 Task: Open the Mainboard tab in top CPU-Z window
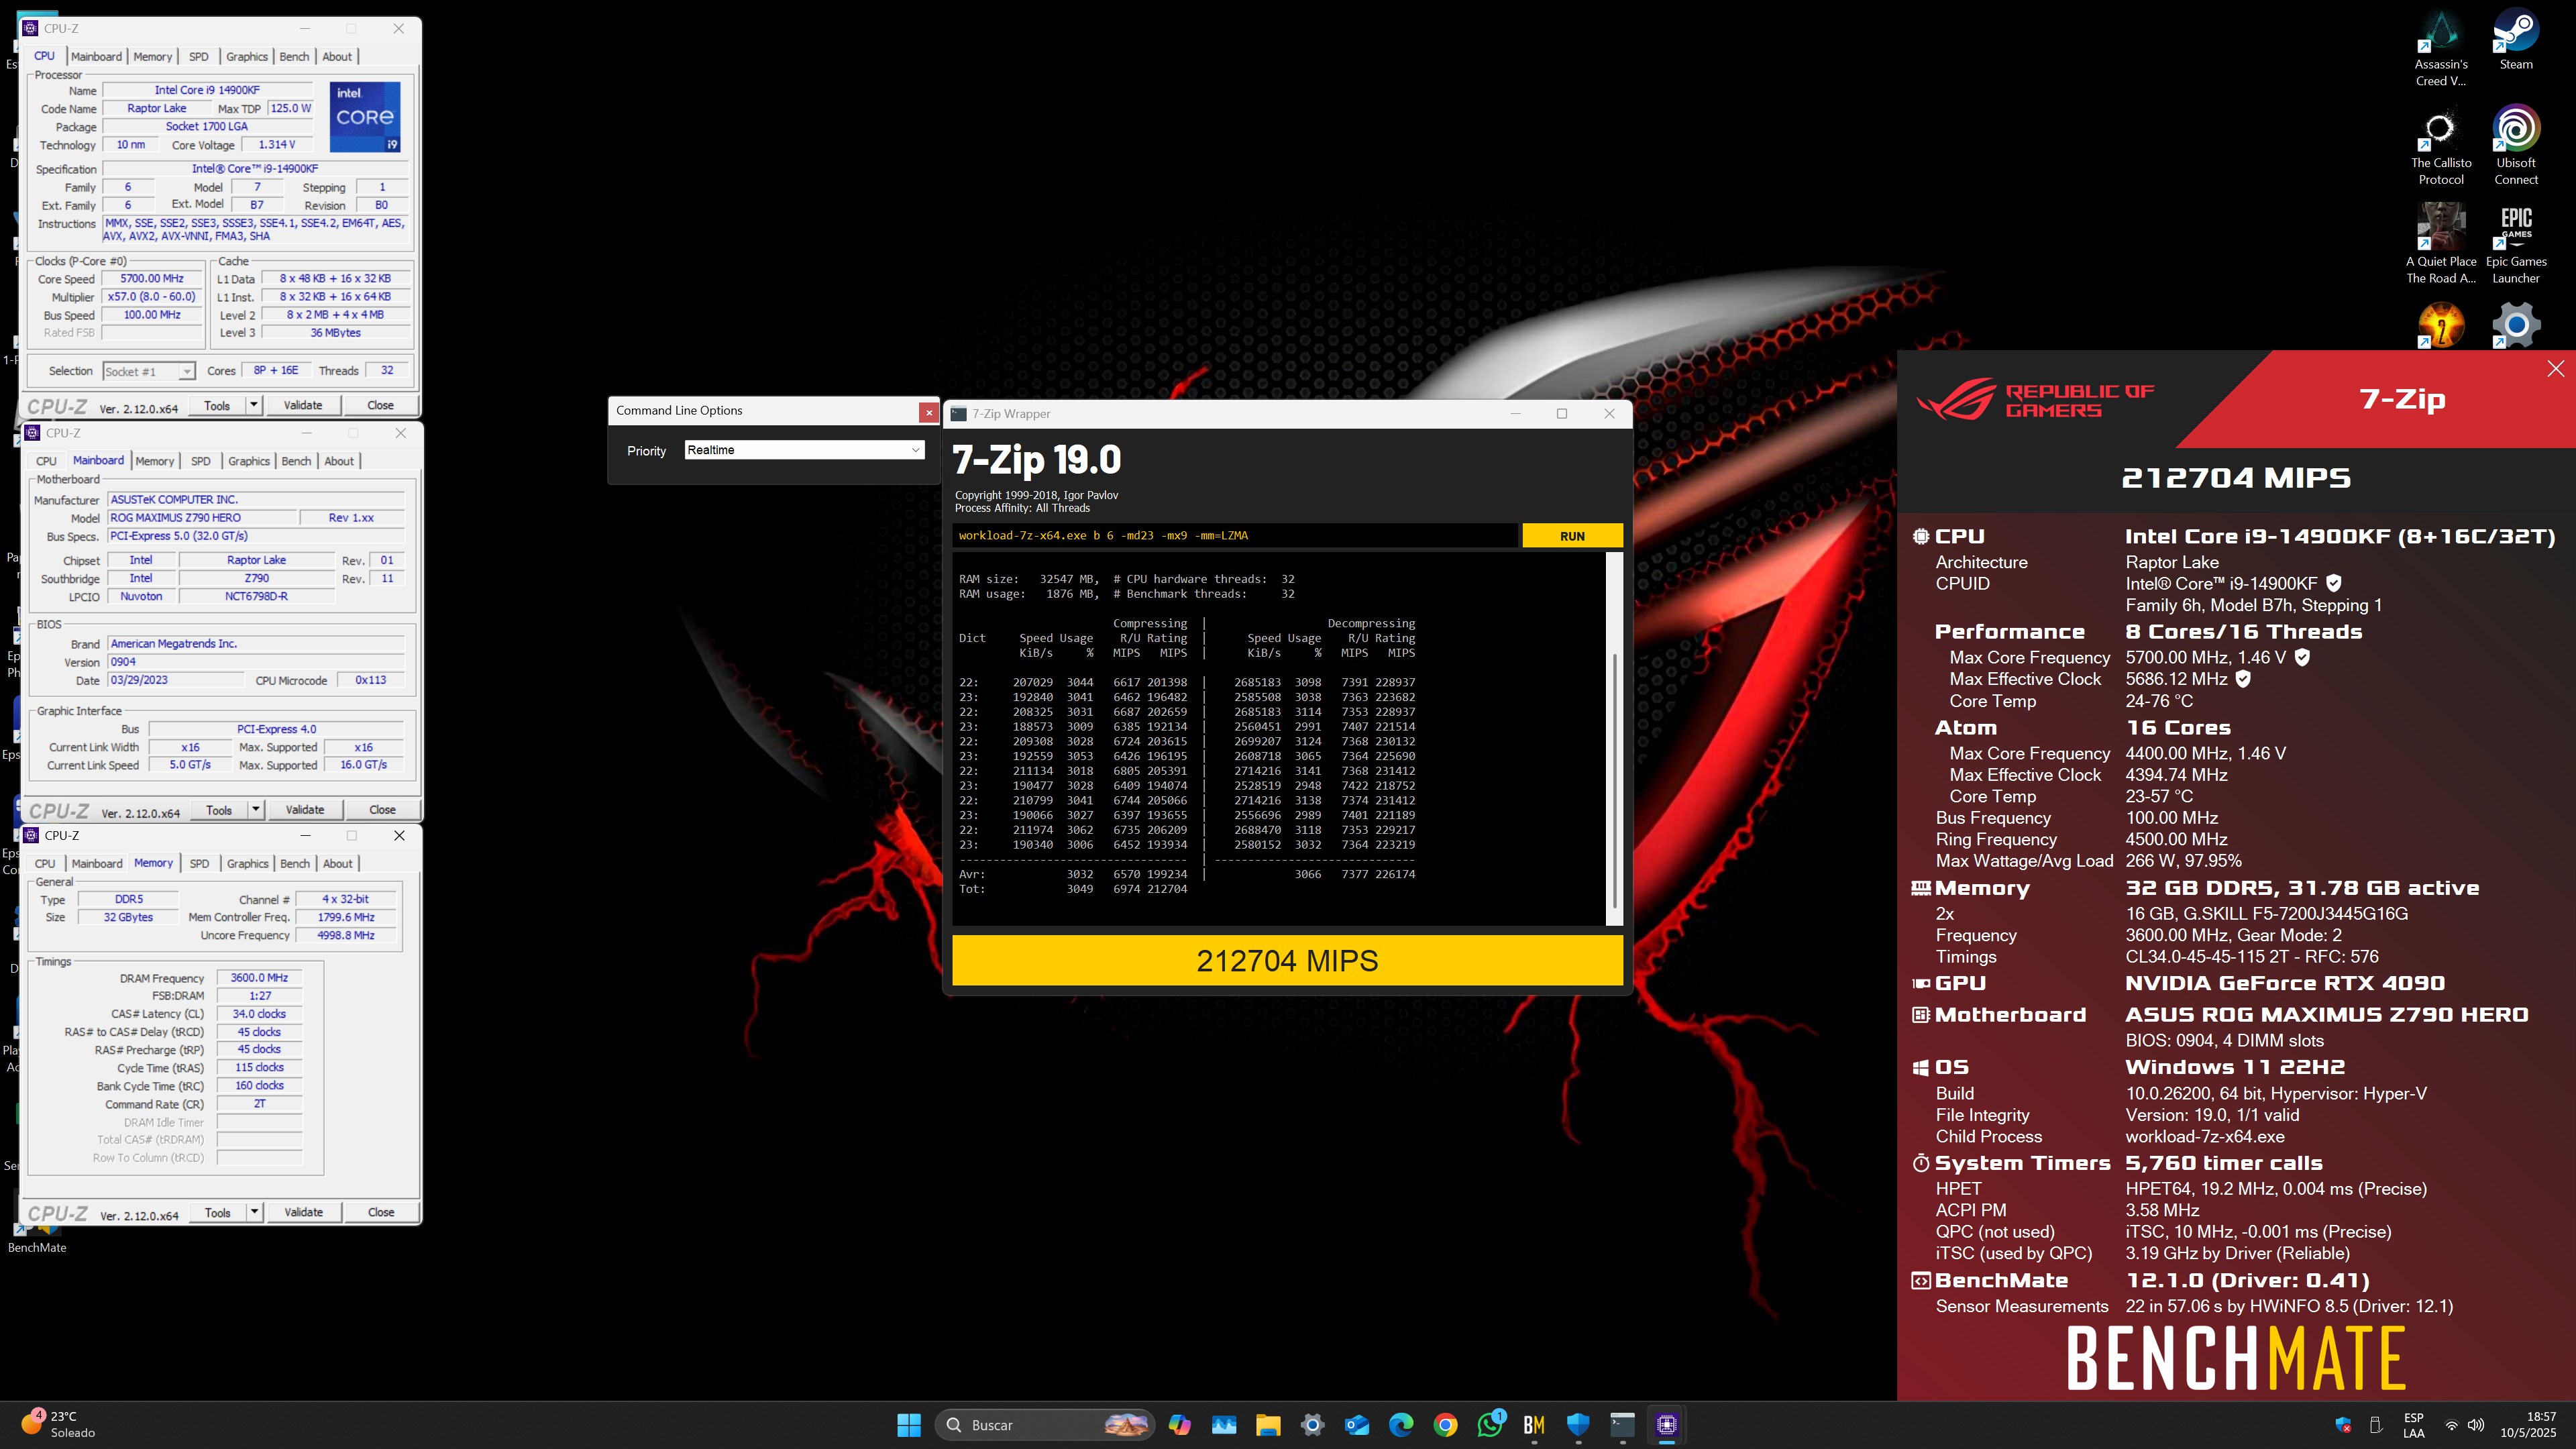[96, 57]
